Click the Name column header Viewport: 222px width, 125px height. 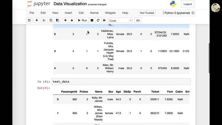(x=99, y=92)
